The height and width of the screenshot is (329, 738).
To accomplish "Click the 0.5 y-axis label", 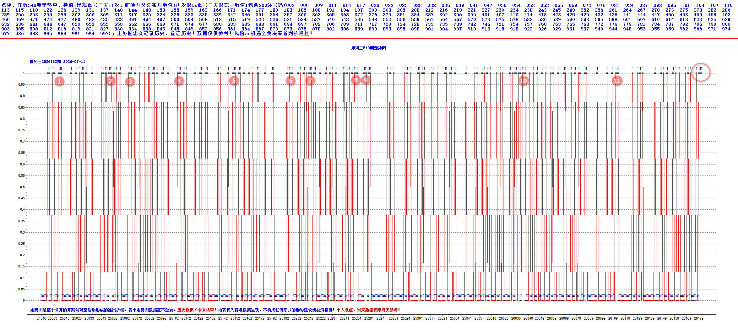I will [23, 187].
